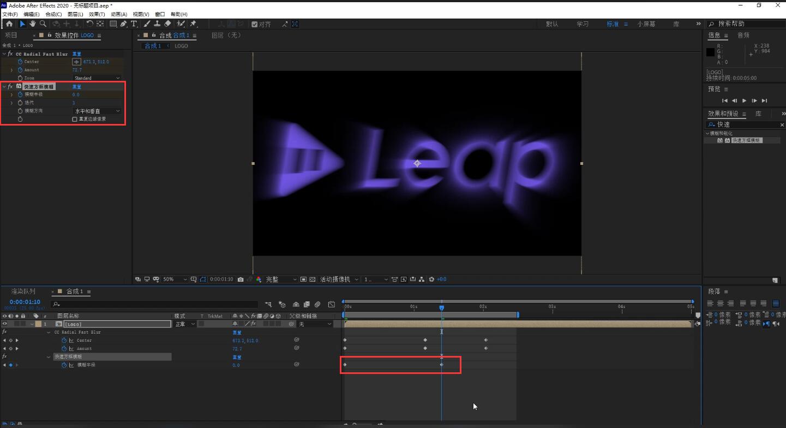Click the show channel color icon
This screenshot has width=786, height=428.
(259, 279)
